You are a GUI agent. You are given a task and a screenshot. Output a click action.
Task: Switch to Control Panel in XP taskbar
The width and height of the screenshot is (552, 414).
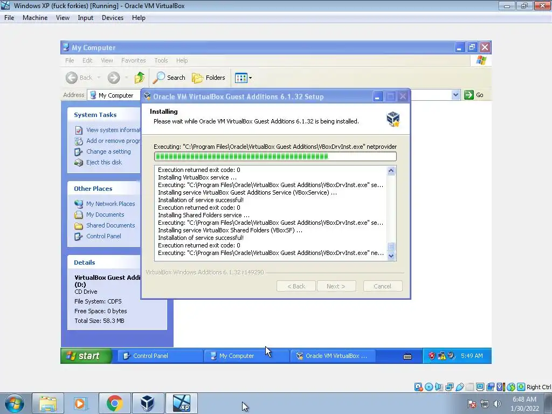tap(160, 356)
